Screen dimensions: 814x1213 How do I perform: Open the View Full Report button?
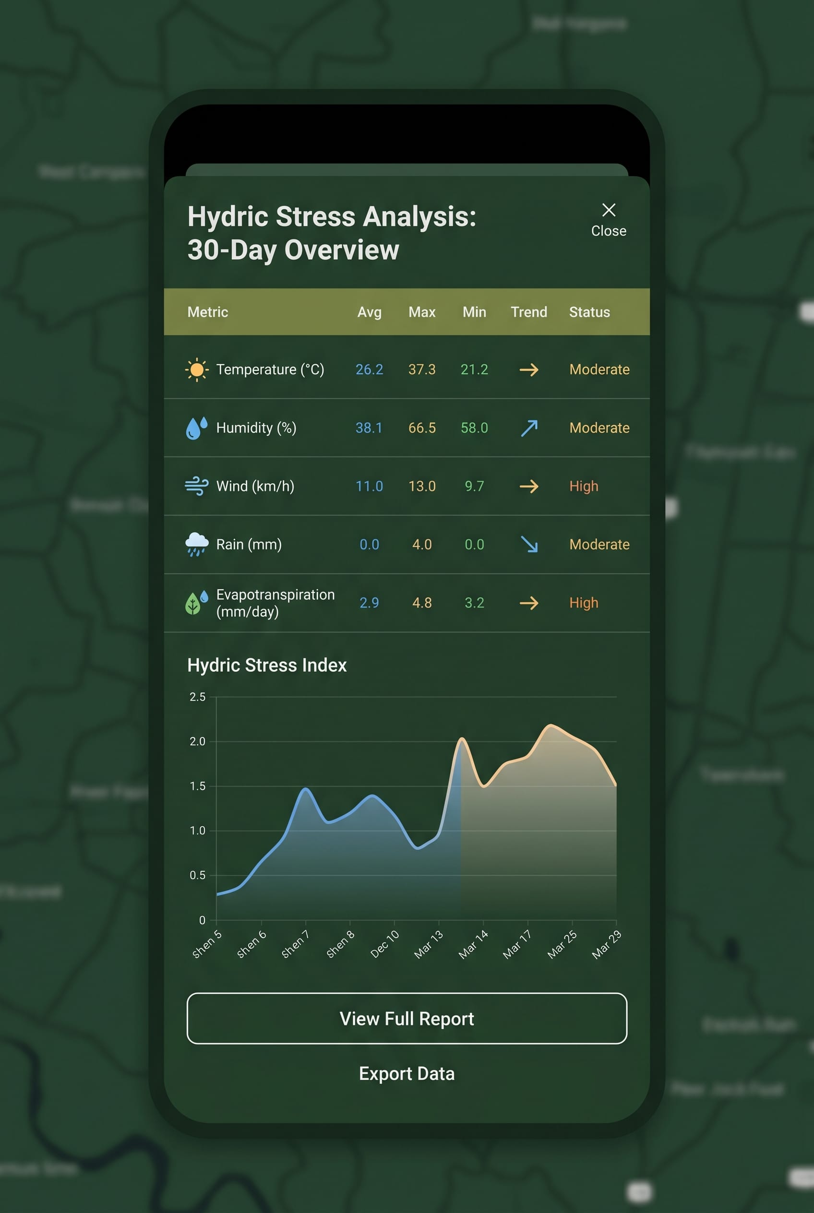coord(407,1018)
